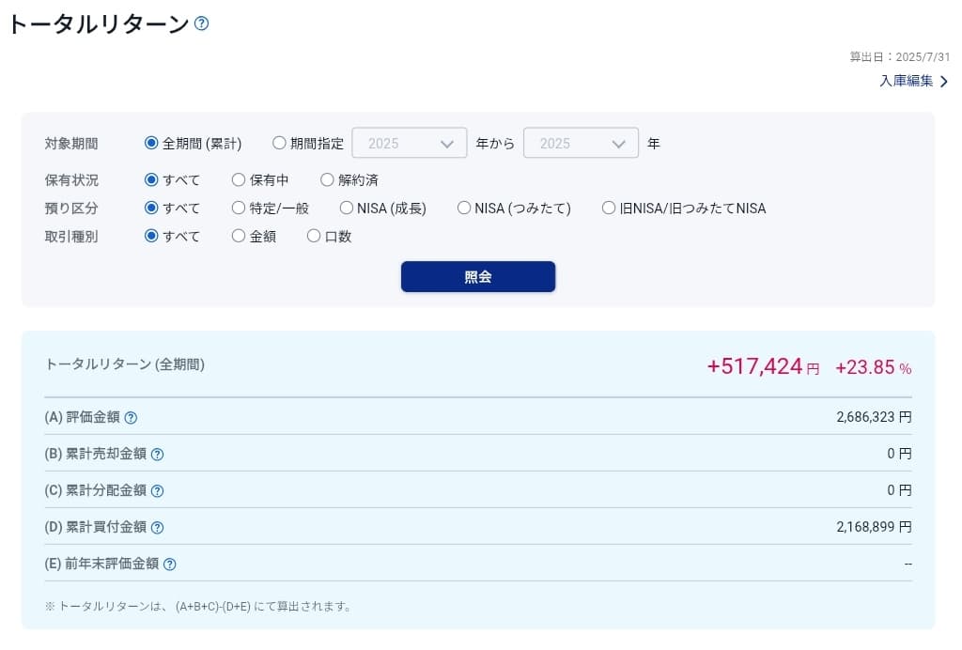This screenshot has height=650, width=962.
Task: Open help icon for (C) 累計分配金額
Action: (157, 491)
